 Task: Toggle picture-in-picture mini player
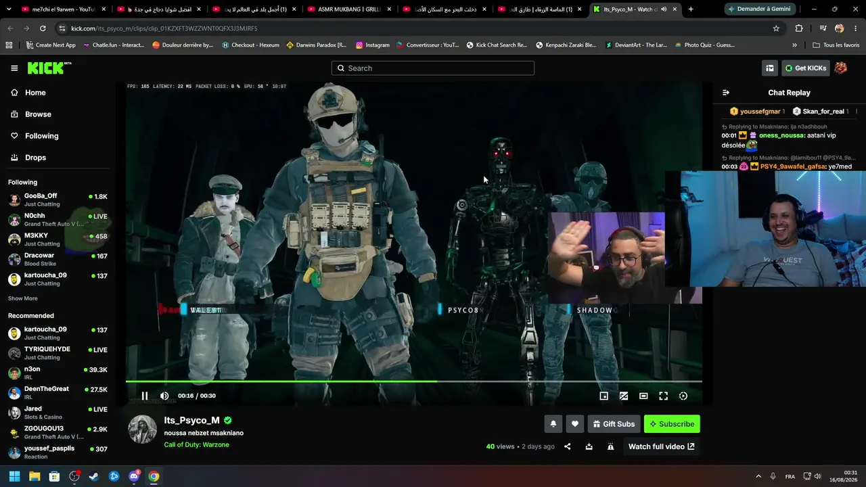click(604, 396)
